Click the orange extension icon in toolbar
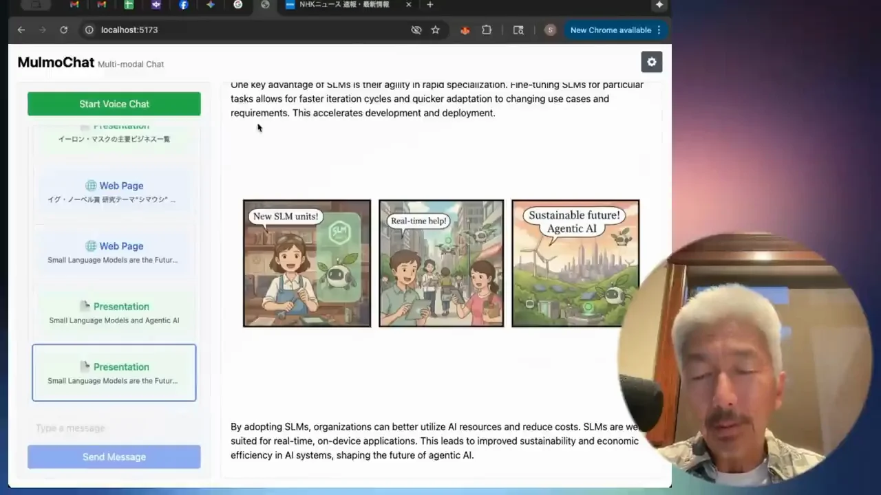This screenshot has height=495, width=881. pyautogui.click(x=465, y=30)
